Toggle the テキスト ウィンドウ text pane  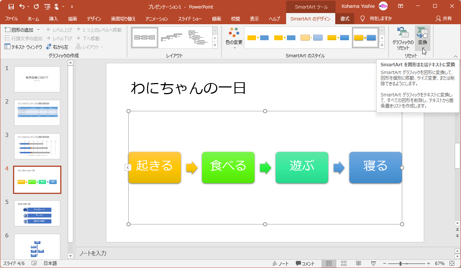coord(23,47)
